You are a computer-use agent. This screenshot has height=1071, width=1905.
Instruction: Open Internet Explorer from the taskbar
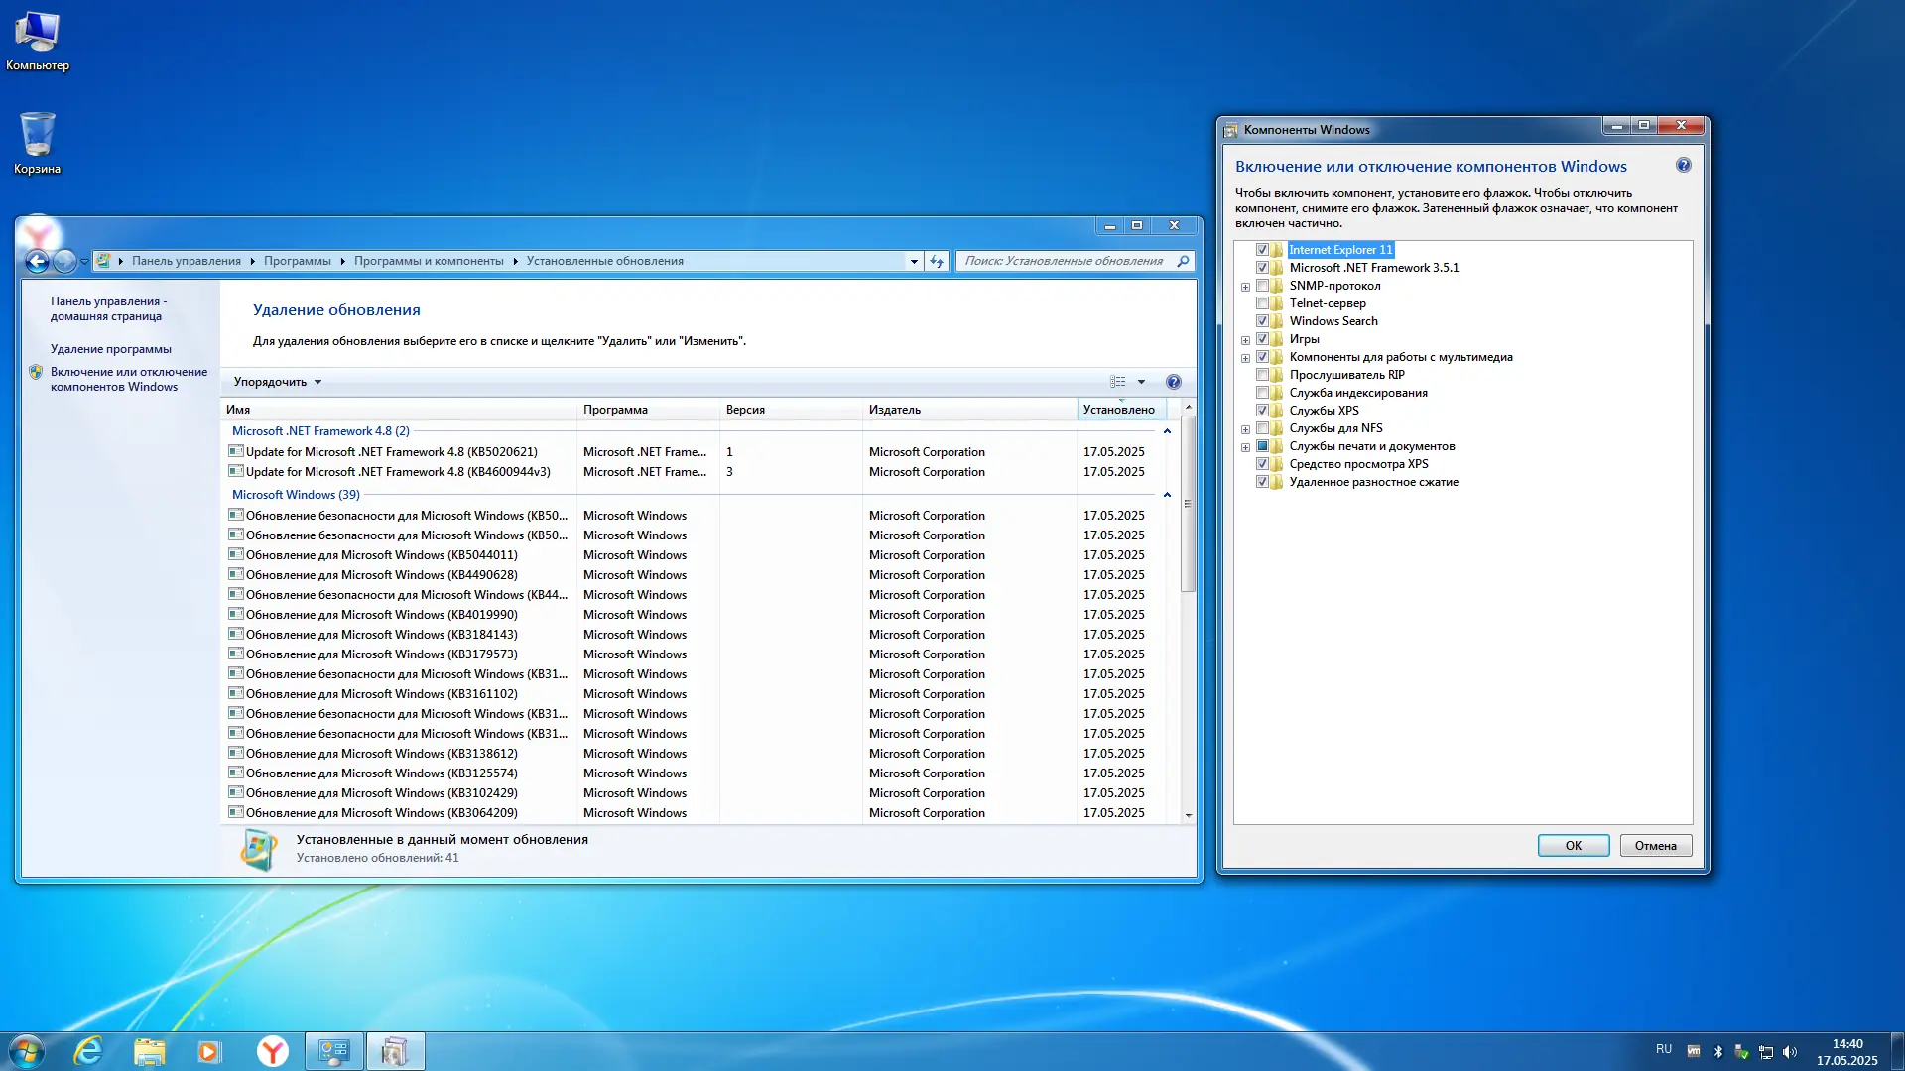[x=88, y=1051]
